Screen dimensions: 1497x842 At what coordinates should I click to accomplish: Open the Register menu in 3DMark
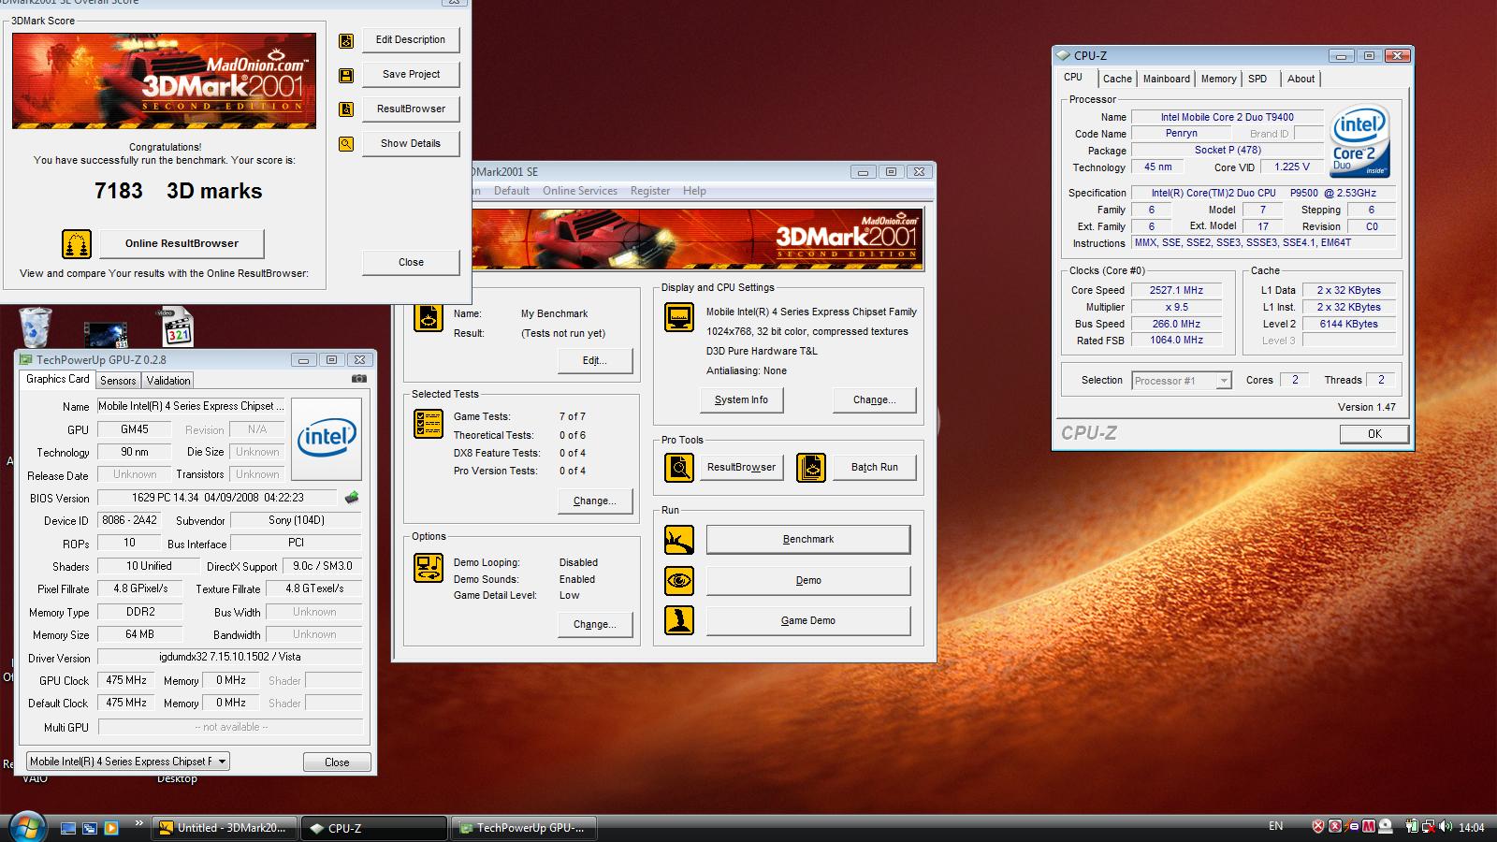[650, 191]
